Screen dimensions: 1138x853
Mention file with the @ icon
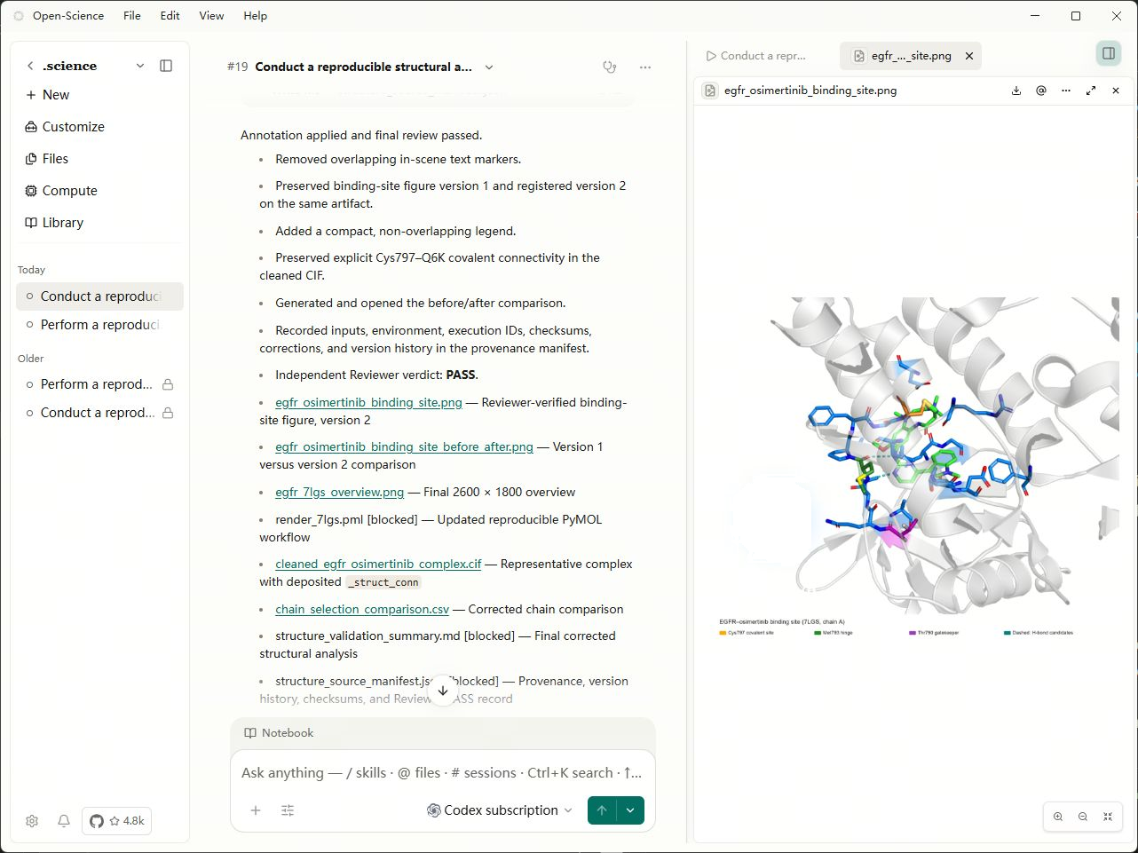[x=1041, y=91]
